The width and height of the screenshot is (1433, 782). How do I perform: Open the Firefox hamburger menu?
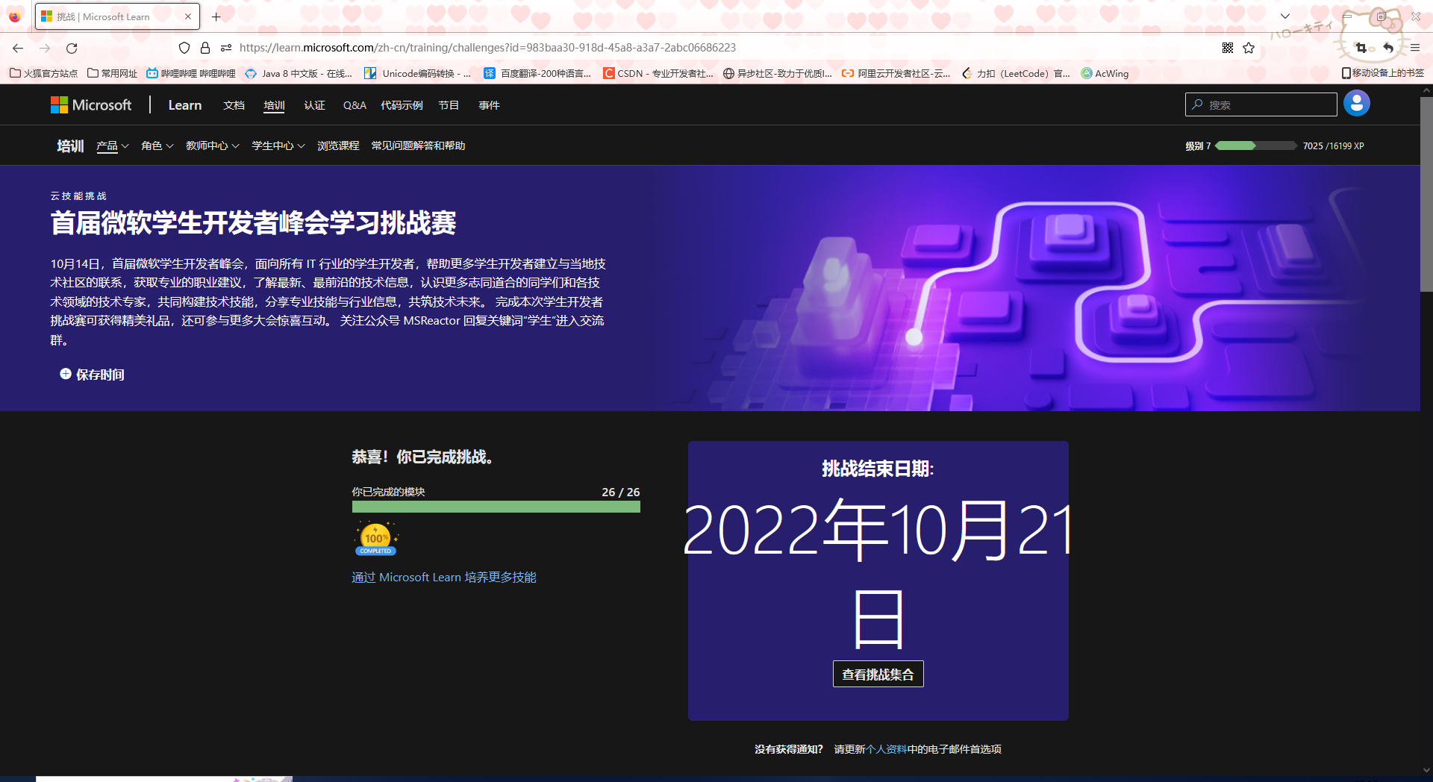[1415, 48]
